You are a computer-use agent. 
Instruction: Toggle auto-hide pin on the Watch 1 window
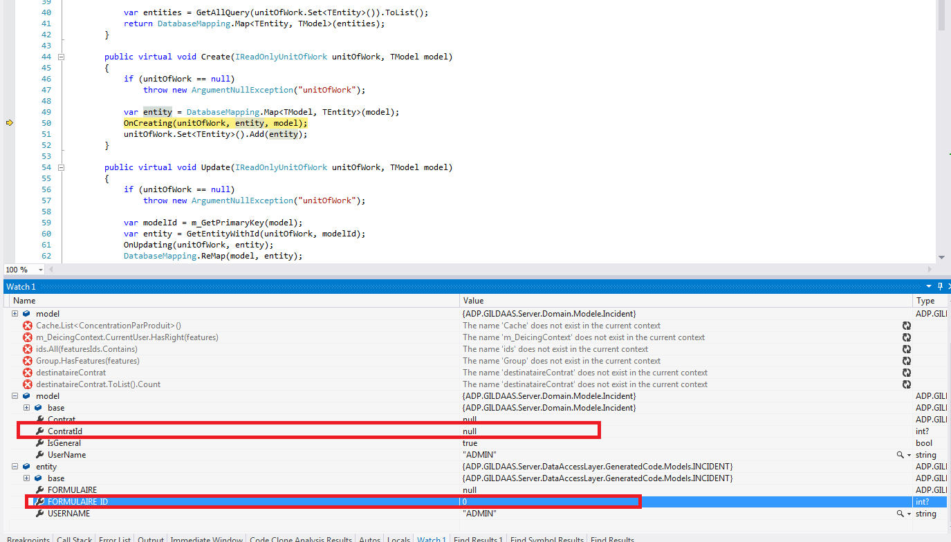pos(939,286)
